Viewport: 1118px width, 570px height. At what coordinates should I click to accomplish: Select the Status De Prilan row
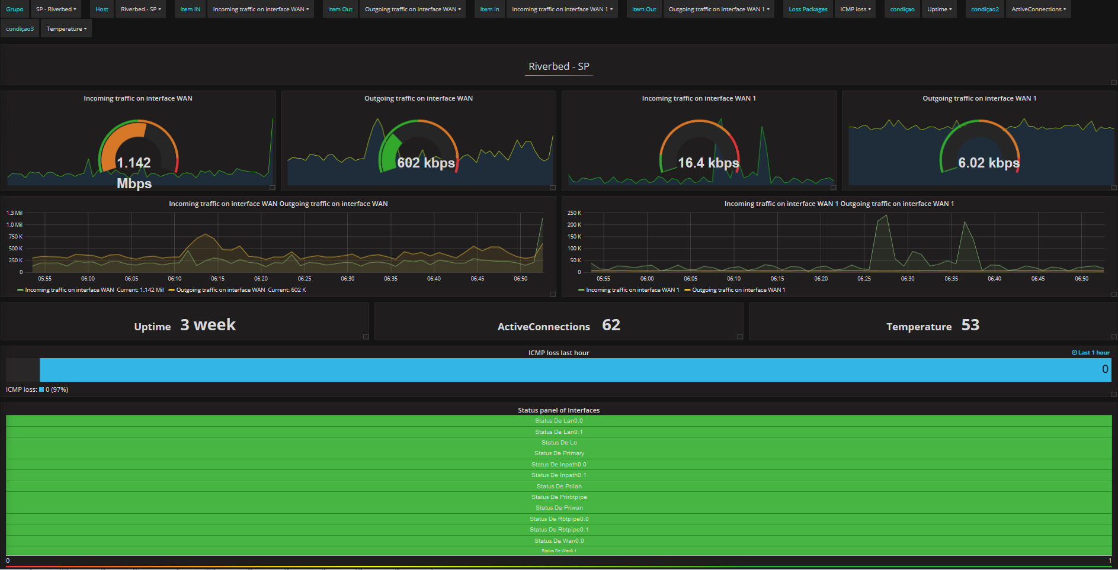pyautogui.click(x=559, y=487)
